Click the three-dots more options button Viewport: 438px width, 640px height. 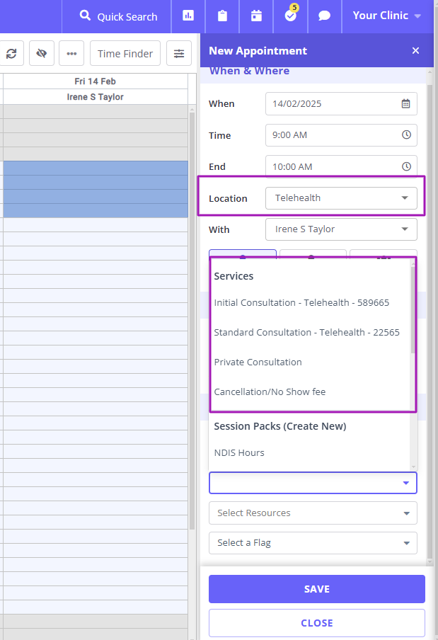(71, 54)
